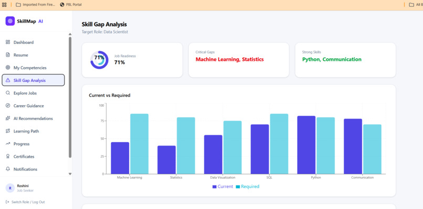
Task: Click the My Competencies target icon
Action: 8,68
